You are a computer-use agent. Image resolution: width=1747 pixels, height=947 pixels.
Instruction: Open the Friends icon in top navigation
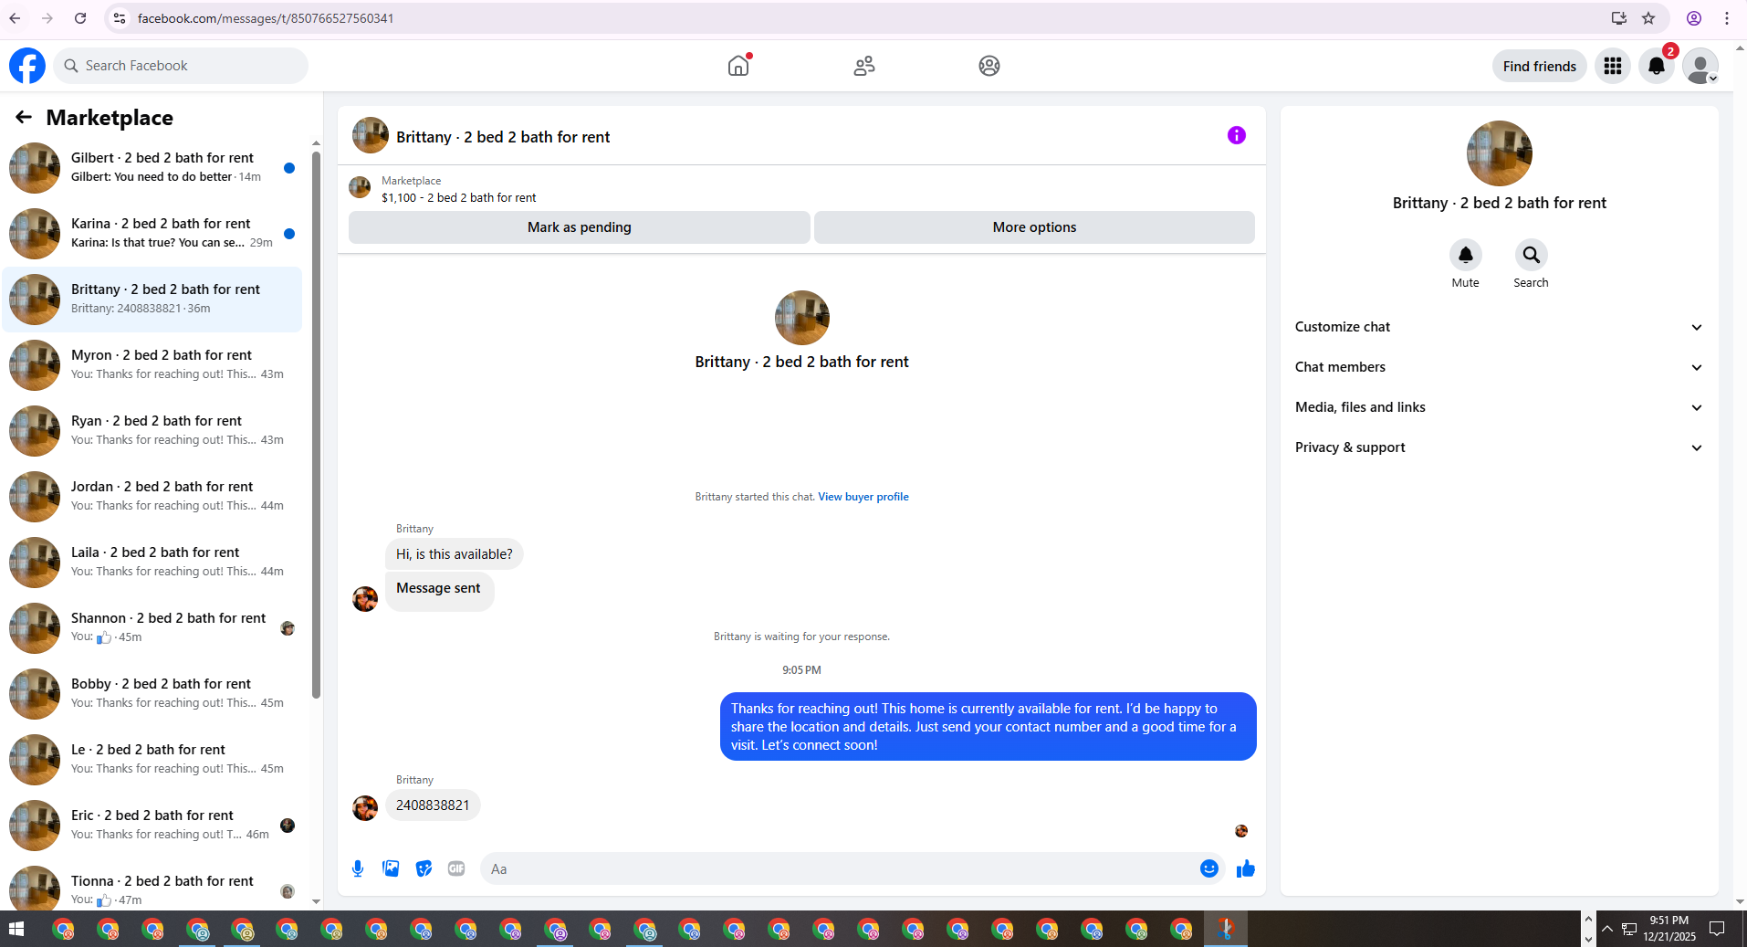tap(864, 66)
